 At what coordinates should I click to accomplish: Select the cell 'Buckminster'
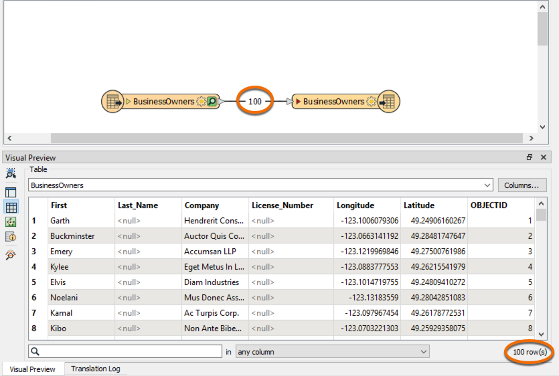[82, 236]
